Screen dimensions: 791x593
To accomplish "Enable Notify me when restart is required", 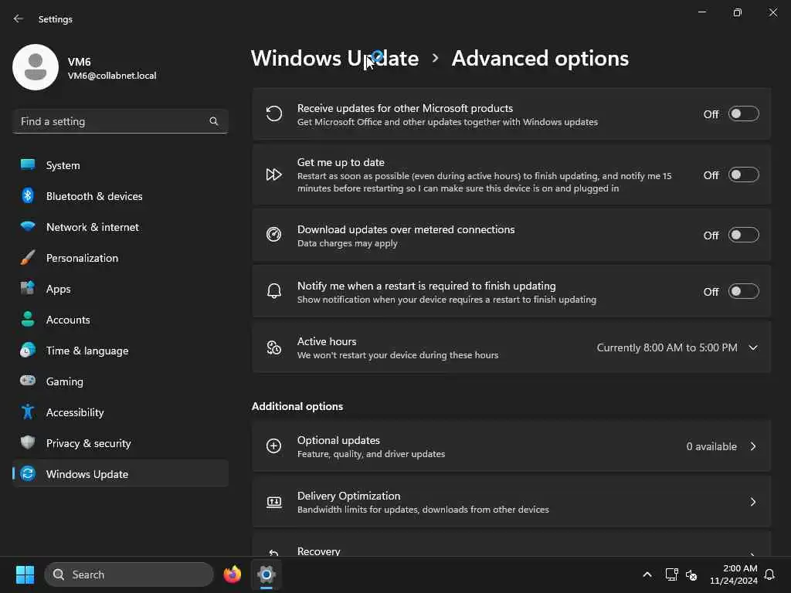I will click(x=744, y=291).
